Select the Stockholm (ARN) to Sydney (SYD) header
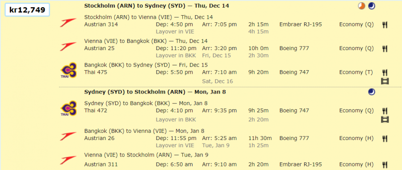Viewport: 402px width, 170px height. click(156, 6)
